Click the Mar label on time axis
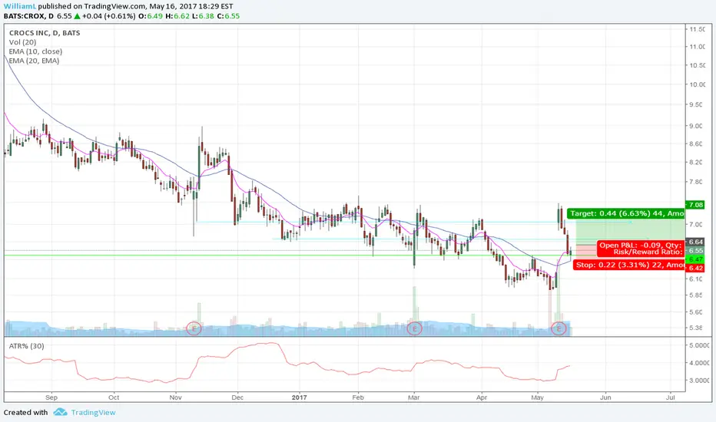Image resolution: width=716 pixels, height=422 pixels. 414,397
